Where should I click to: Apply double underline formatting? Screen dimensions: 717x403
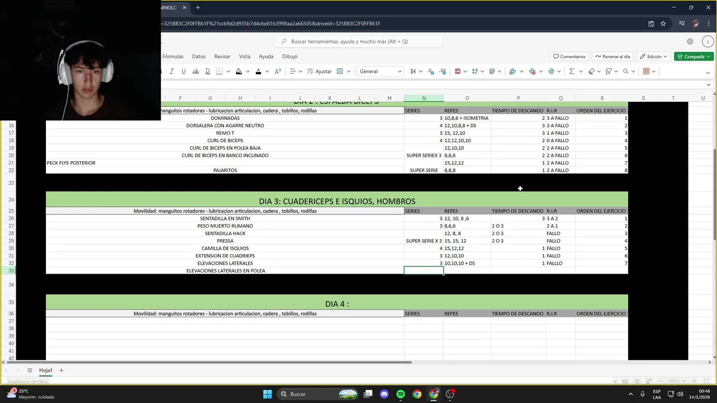[207, 72]
